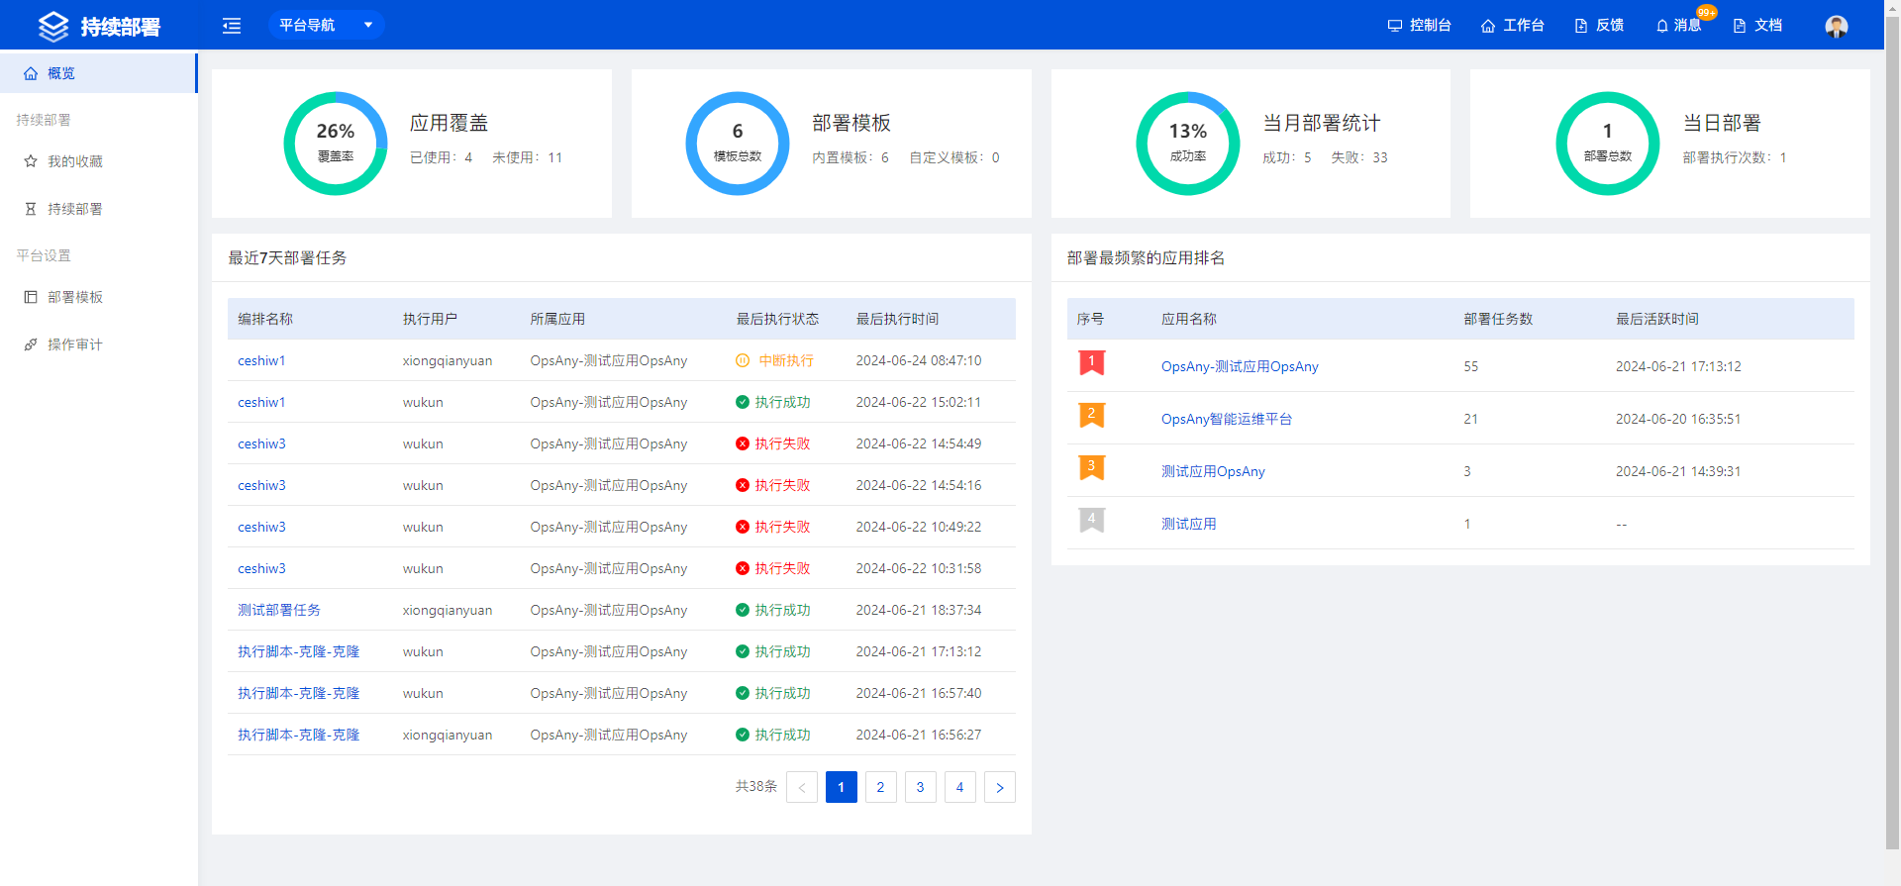Viewport: 1901px width, 886px height.
Task: Open 测试应用 ranked fourth
Action: click(x=1189, y=524)
